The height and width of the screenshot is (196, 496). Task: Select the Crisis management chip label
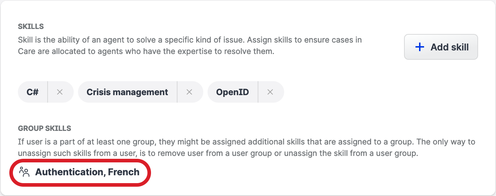pos(127,92)
